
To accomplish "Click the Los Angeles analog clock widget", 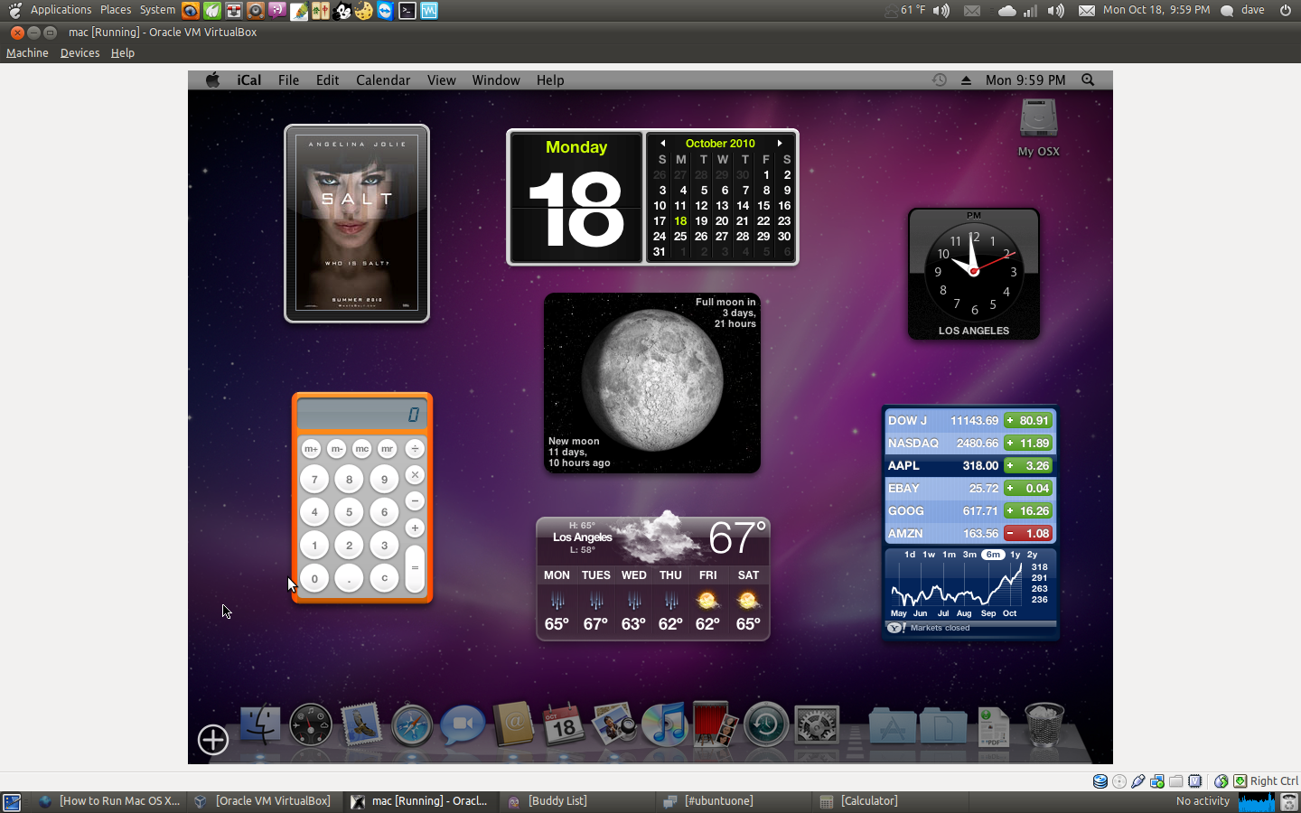I will (x=974, y=274).
